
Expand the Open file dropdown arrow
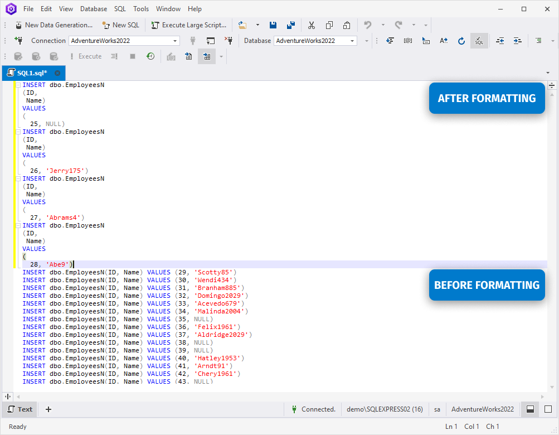coord(257,25)
